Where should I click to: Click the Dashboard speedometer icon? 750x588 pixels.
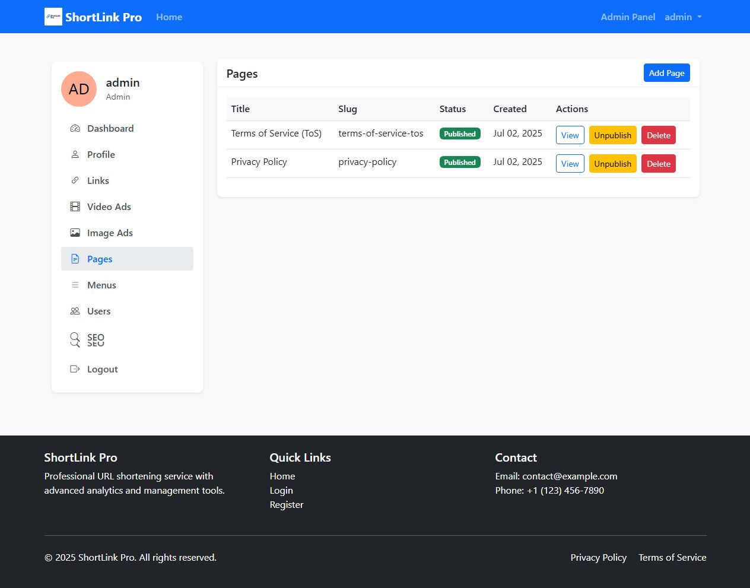coord(75,128)
